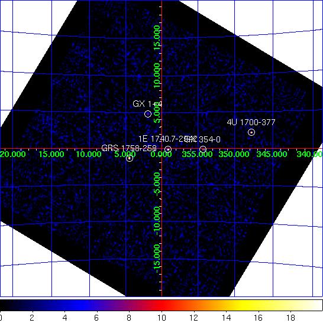This screenshot has height=323, width=323.
Task: Click the 20.000 longitude label at left edge
Action: click(x=13, y=154)
